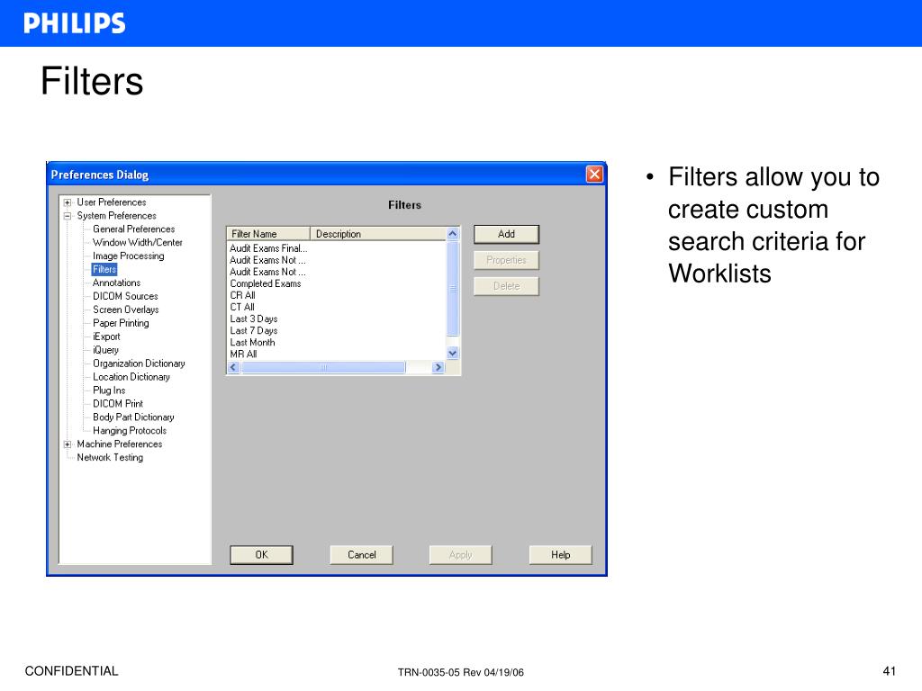This screenshot has height=691, width=922.
Task: Open iExport preferences
Action: pos(106,337)
